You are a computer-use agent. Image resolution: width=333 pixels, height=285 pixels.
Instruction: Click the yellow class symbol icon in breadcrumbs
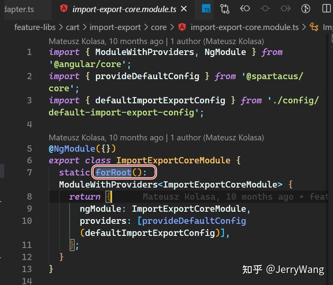click(314, 27)
